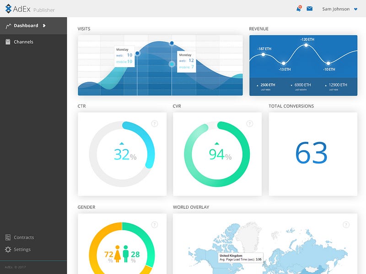Click the World Overlay help icon
This screenshot has width=366, height=274.
coord(346,225)
